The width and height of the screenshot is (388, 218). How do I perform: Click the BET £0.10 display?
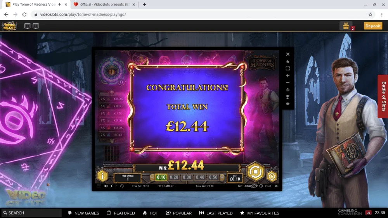(235, 178)
